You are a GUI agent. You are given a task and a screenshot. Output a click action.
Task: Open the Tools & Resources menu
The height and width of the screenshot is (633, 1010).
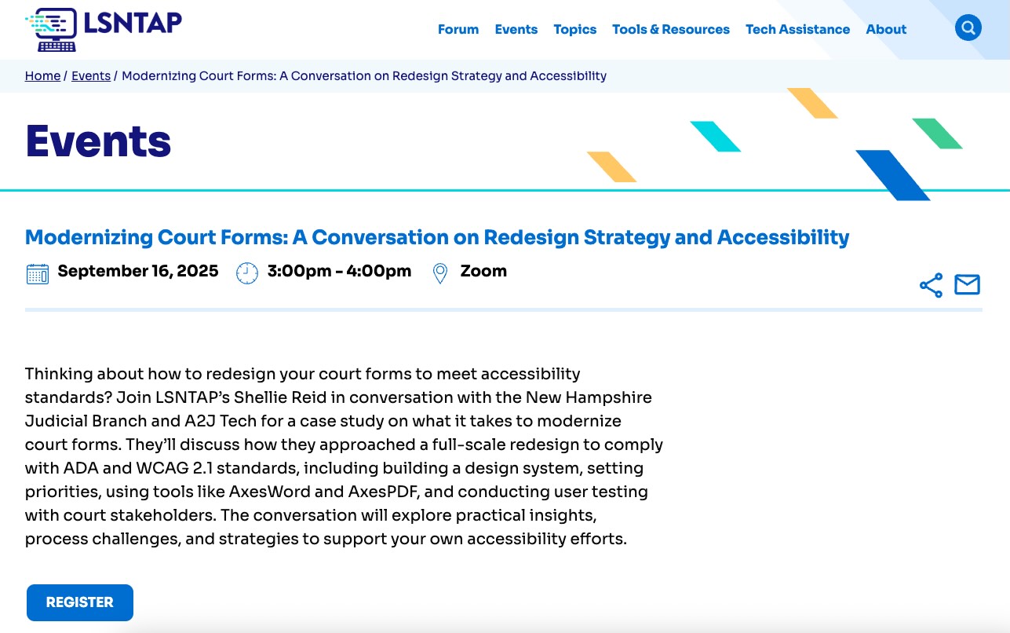(x=670, y=29)
